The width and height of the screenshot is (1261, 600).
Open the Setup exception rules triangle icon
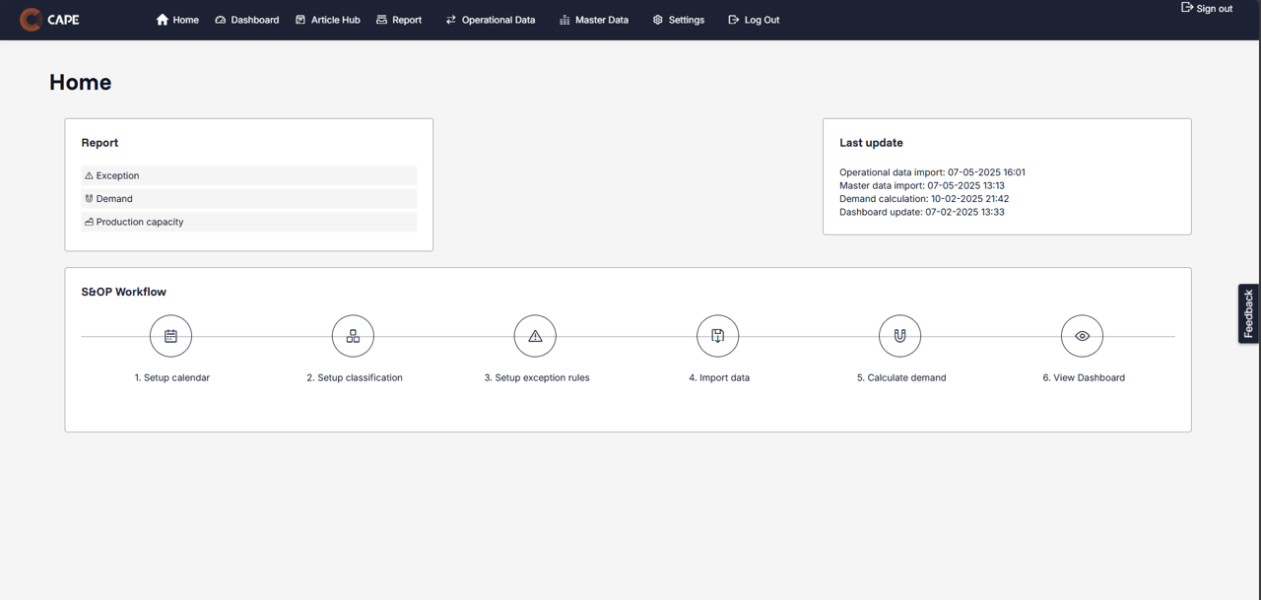pyautogui.click(x=535, y=336)
